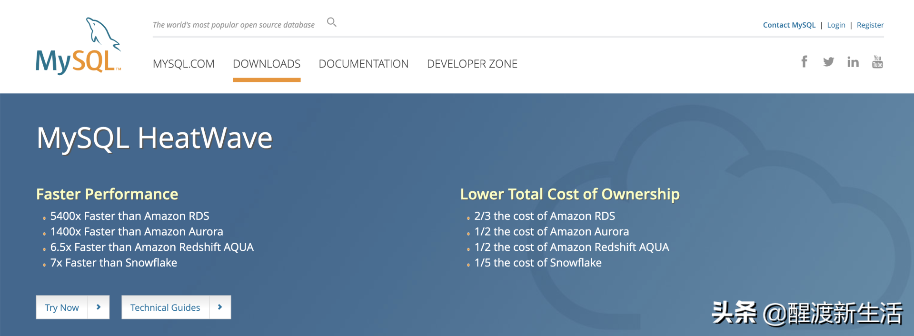Follow the Contact MySQL link
The width and height of the screenshot is (914, 336).
tap(789, 25)
